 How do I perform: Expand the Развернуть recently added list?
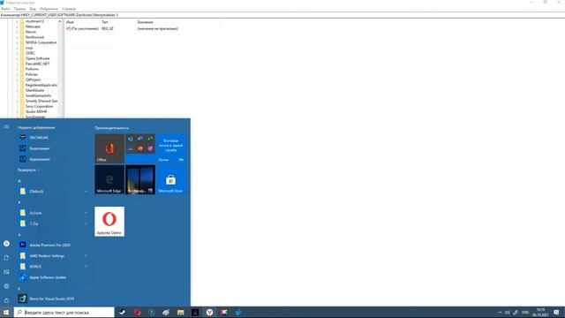tap(28, 170)
